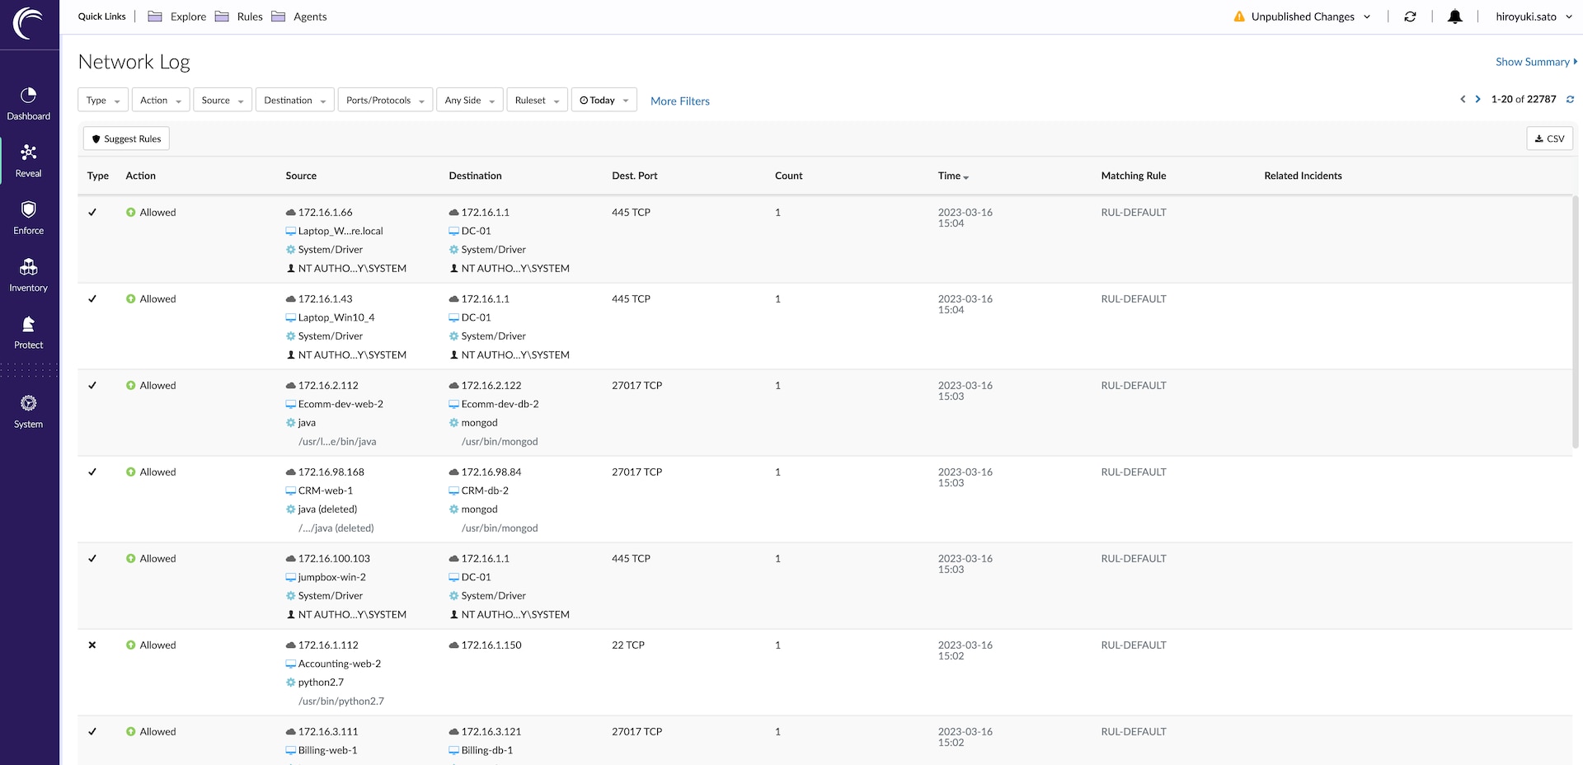Screen dimensions: 1583x765
Task: Open the Today time range dropdown
Action: [x=604, y=100]
